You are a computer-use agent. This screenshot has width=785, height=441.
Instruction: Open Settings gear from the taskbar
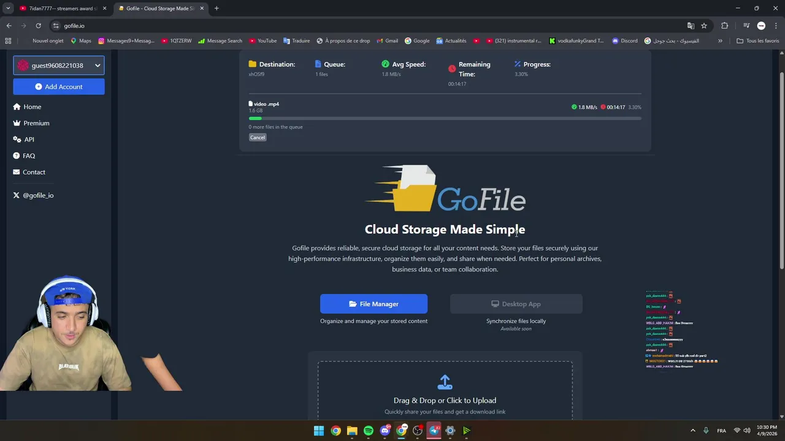coord(450,431)
